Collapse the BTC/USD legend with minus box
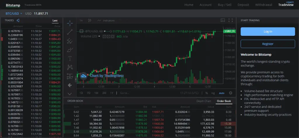Screen dimensions: 299x138 point(81,31)
